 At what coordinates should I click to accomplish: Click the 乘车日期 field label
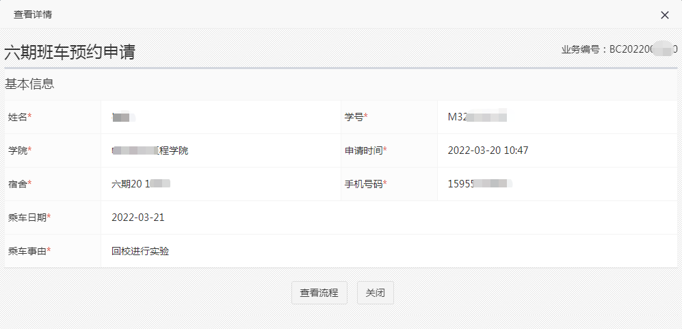point(29,218)
